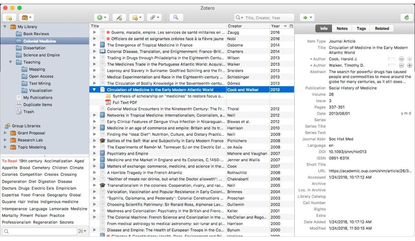This screenshot has width=415, height=241.
Task: Filter by the Indigenous medicine tag
Action: [59, 202]
